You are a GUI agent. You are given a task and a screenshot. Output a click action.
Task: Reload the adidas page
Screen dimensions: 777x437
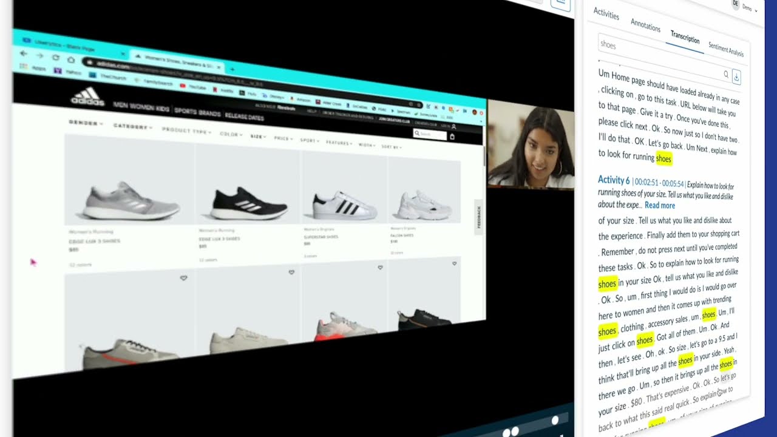coord(55,58)
